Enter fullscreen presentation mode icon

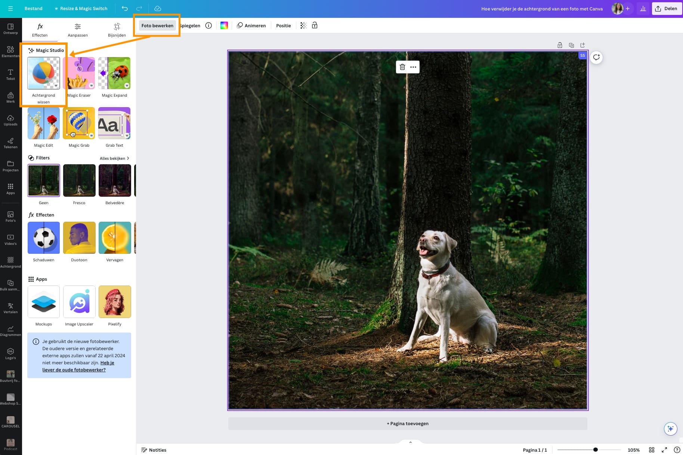[x=664, y=450]
